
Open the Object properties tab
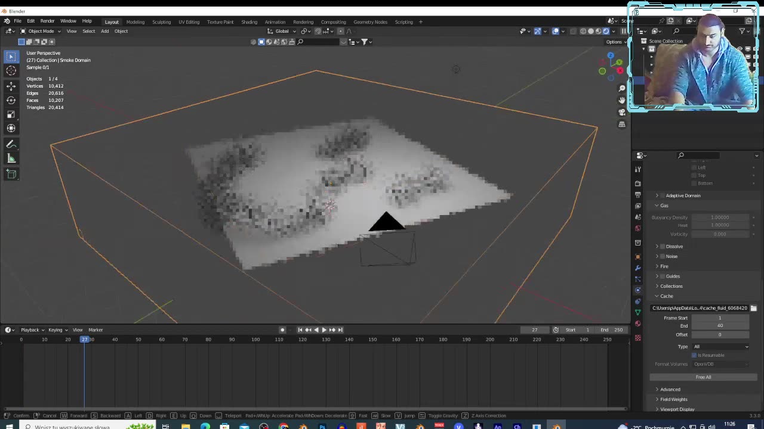(638, 257)
